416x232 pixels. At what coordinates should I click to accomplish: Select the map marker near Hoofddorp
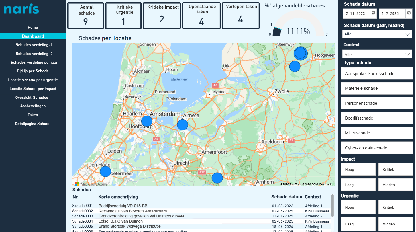tap(147, 121)
